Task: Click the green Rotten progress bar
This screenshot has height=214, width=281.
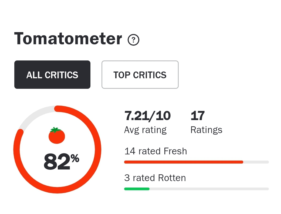Action: [x=137, y=189]
